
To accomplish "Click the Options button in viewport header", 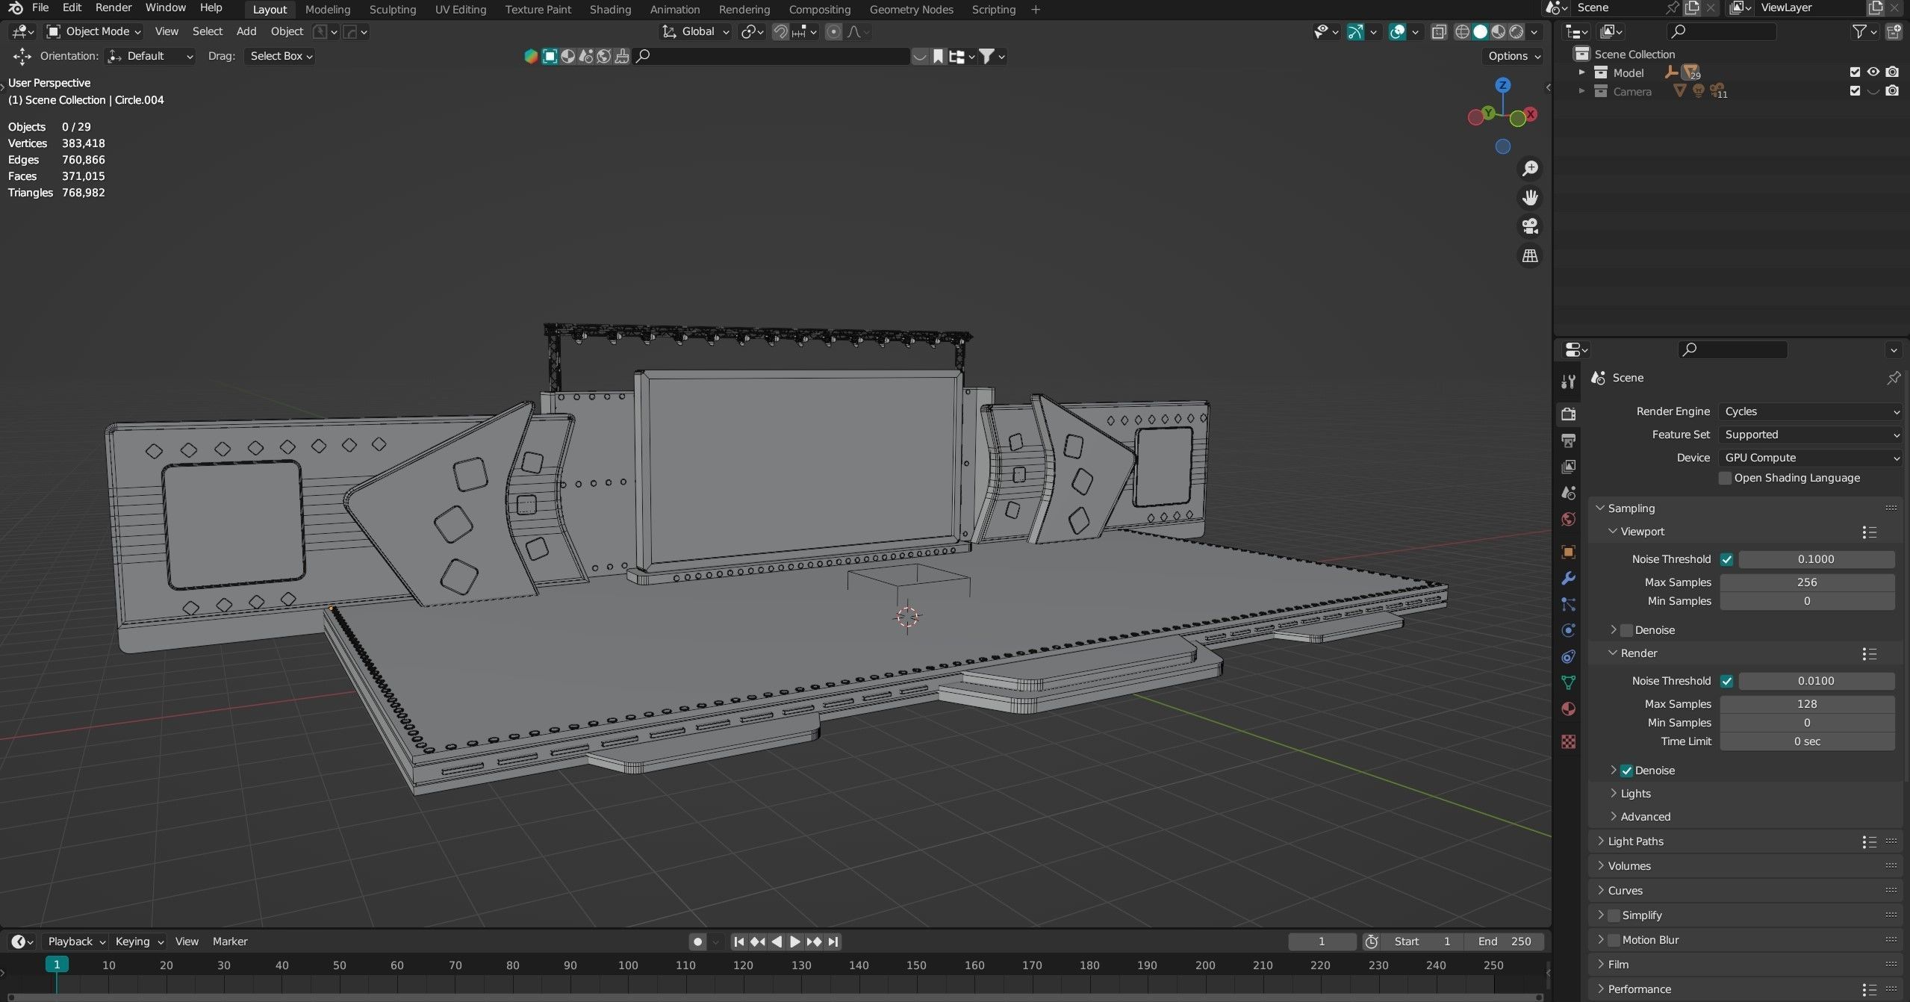I will 1513,56.
